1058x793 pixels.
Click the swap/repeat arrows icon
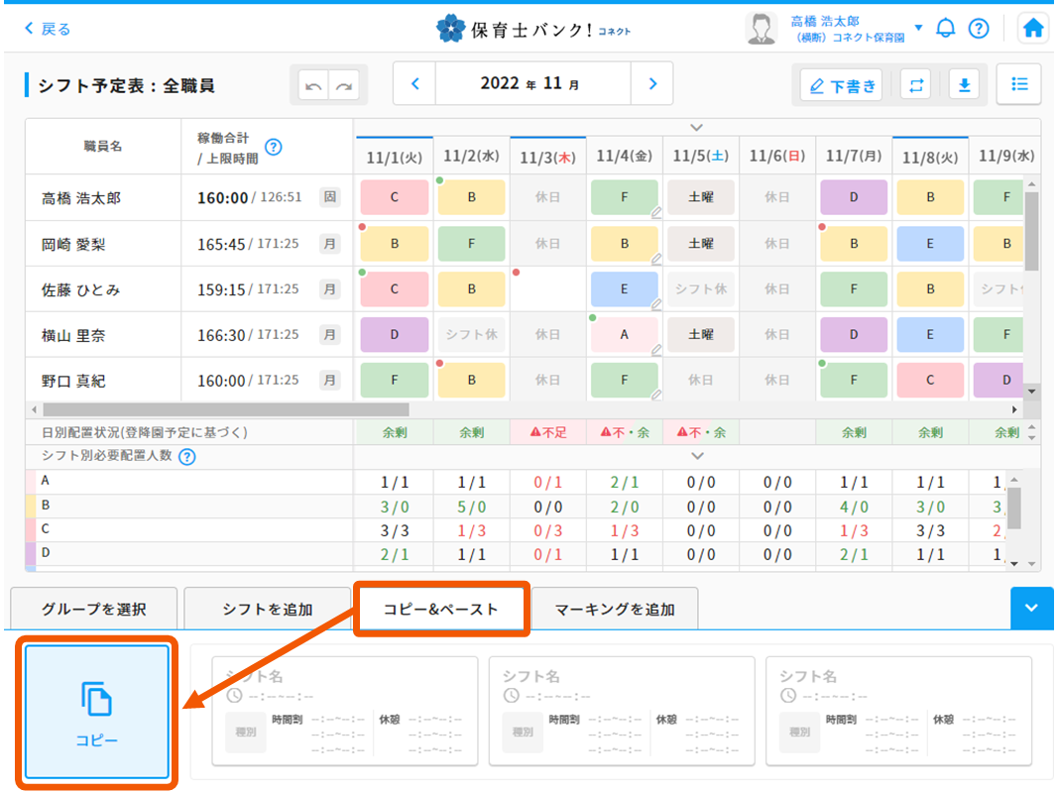[915, 85]
